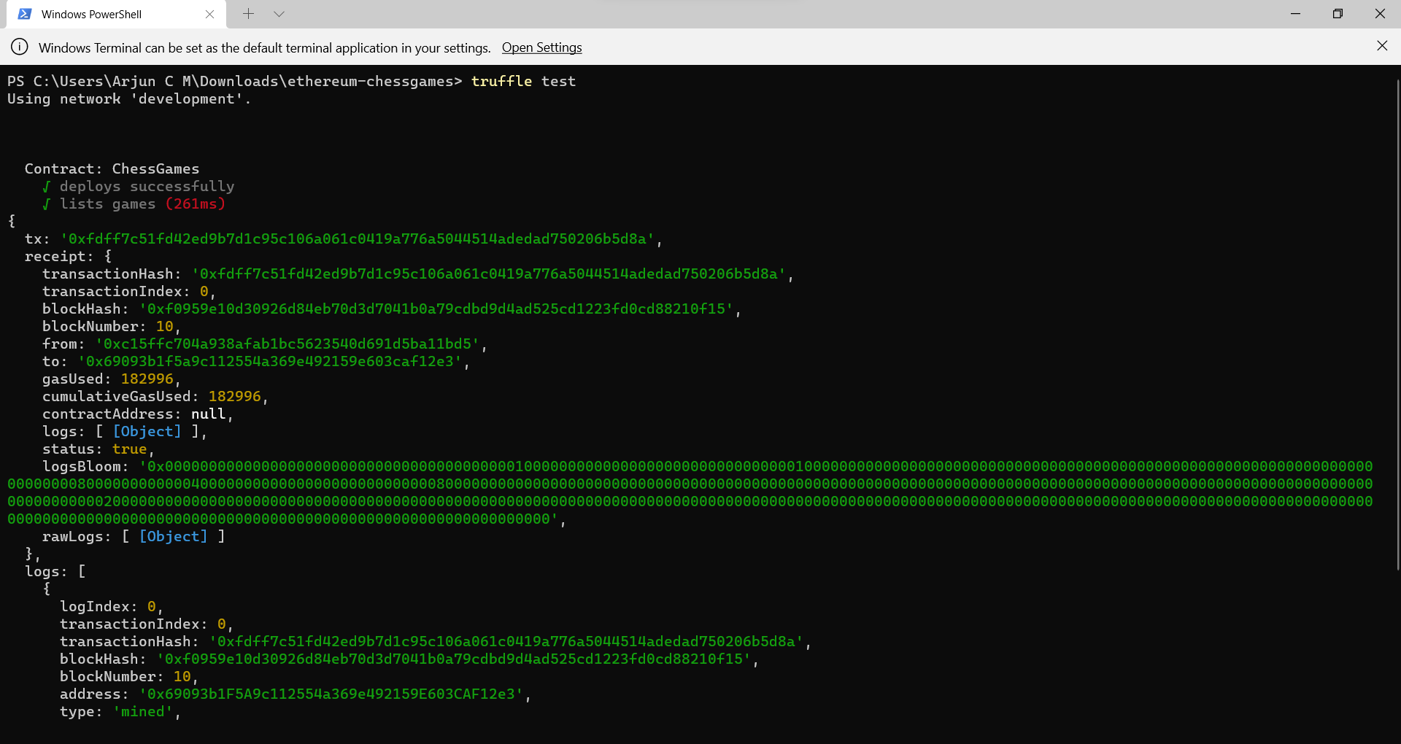1401x744 pixels.
Task: Minimize the Windows Terminal window
Action: [1295, 14]
